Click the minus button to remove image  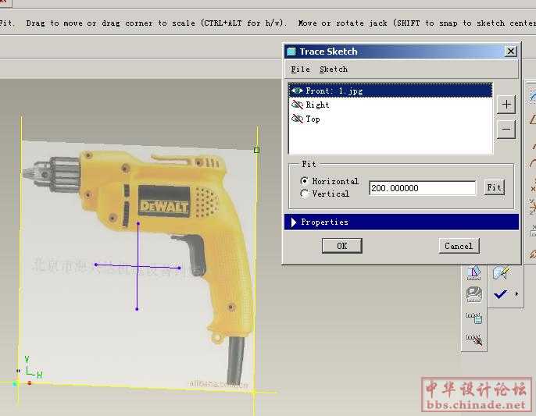(506, 130)
